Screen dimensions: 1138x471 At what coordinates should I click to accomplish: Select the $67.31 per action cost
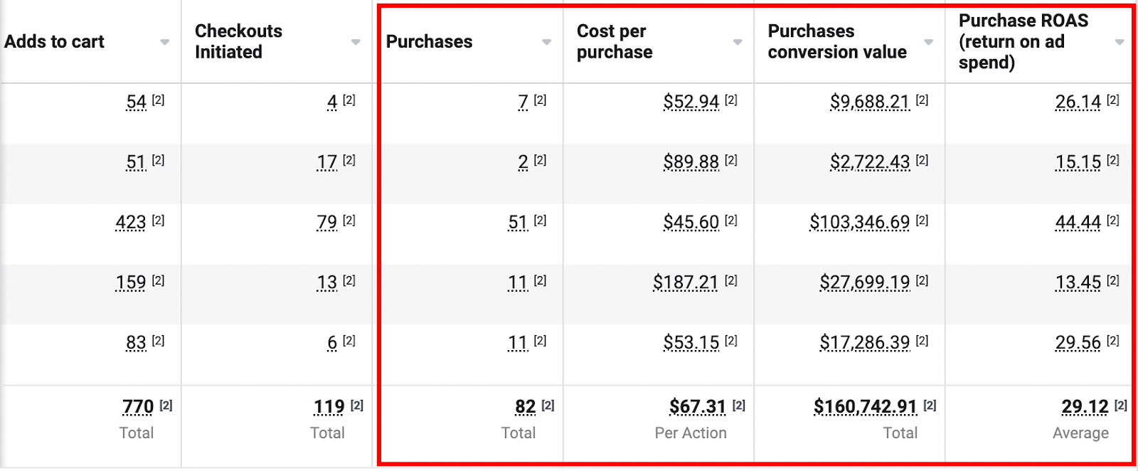pyautogui.click(x=698, y=407)
